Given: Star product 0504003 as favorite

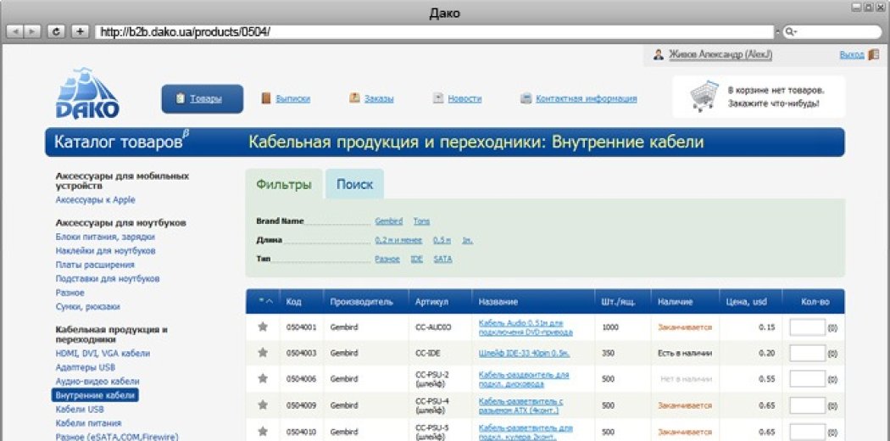Looking at the screenshot, I should tap(262, 353).
